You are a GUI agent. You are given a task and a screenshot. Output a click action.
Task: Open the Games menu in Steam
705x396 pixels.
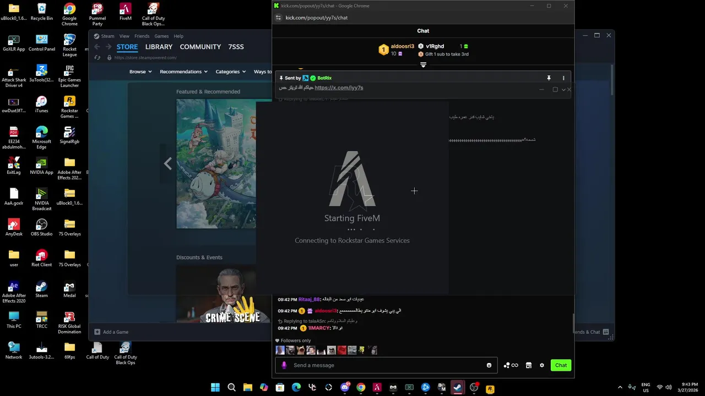pos(161,36)
